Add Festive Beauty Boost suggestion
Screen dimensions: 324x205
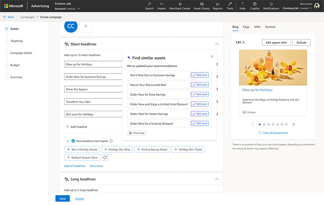point(152,149)
